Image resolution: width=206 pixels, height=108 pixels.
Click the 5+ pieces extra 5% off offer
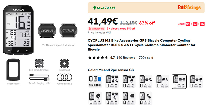121,28
